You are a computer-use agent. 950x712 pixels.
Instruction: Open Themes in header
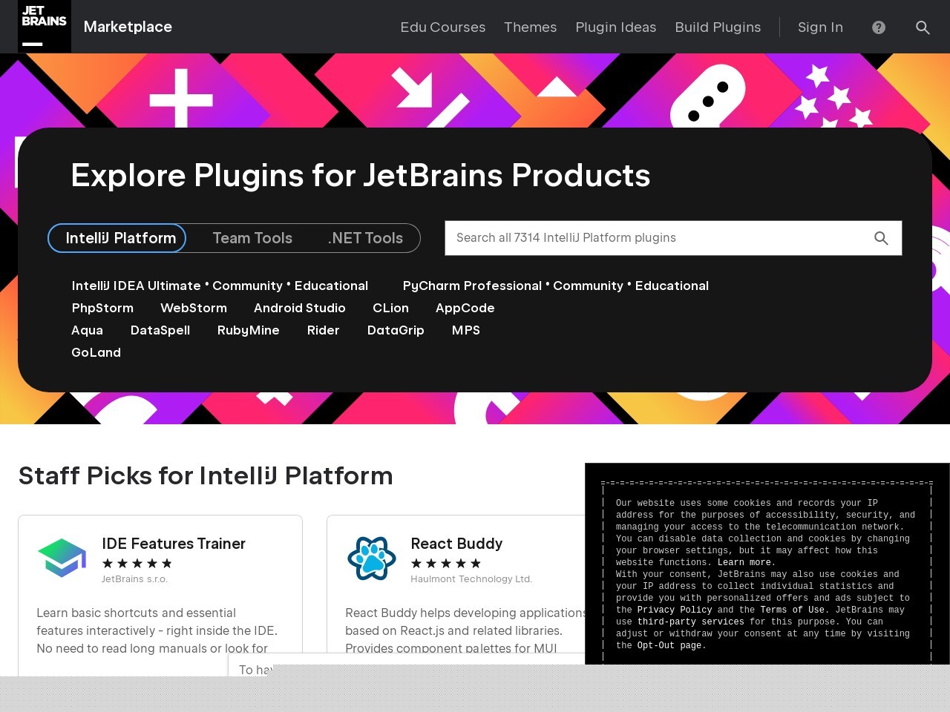[530, 27]
